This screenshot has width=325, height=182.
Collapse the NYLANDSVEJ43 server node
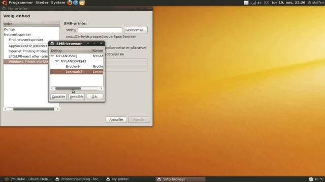click(x=57, y=61)
